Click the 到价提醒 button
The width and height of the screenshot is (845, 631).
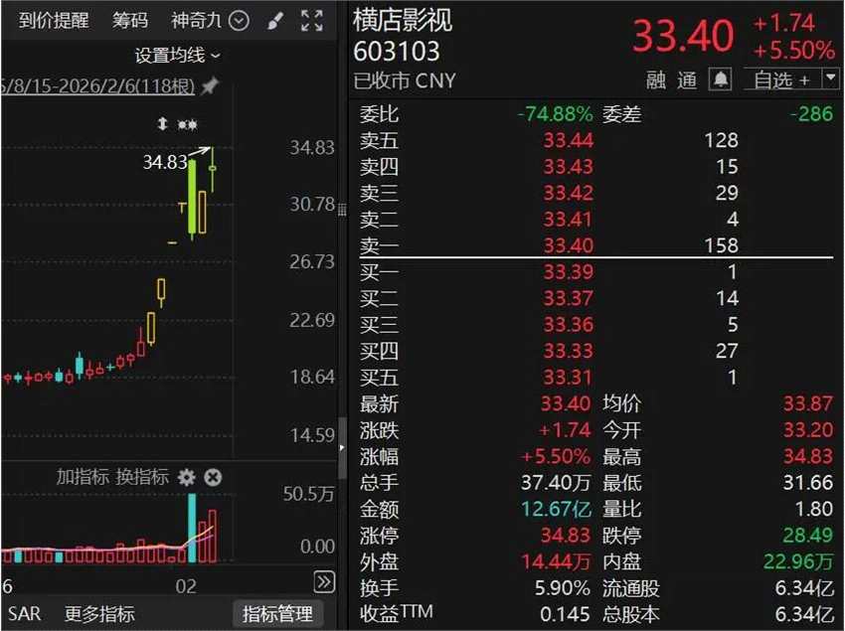(x=54, y=21)
